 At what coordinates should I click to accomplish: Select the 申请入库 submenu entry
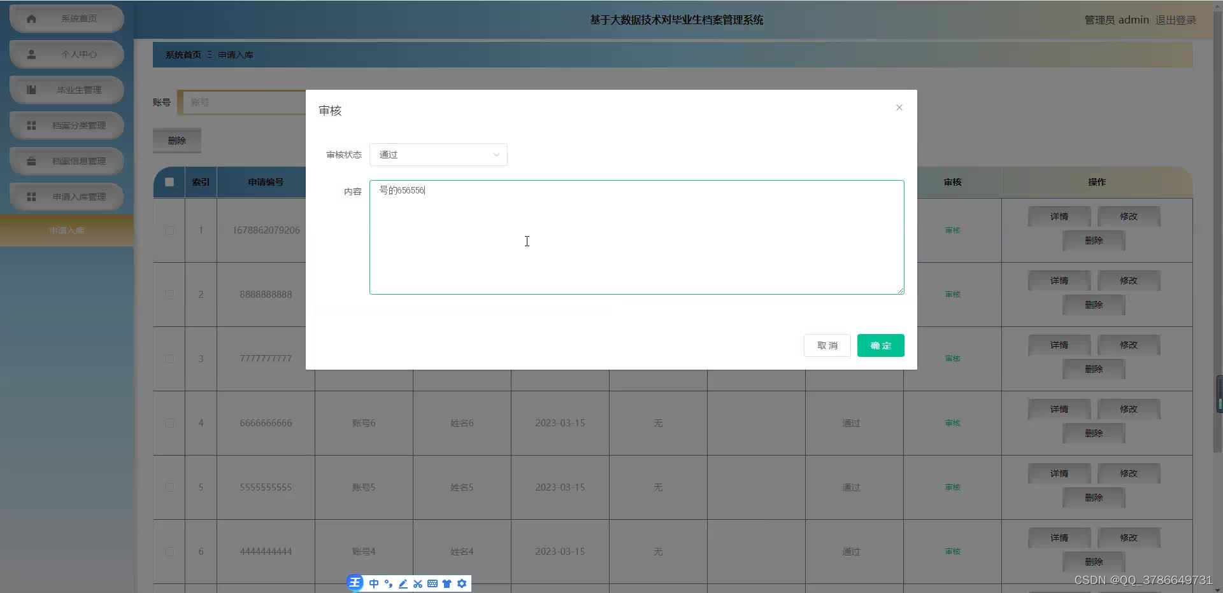tap(66, 230)
